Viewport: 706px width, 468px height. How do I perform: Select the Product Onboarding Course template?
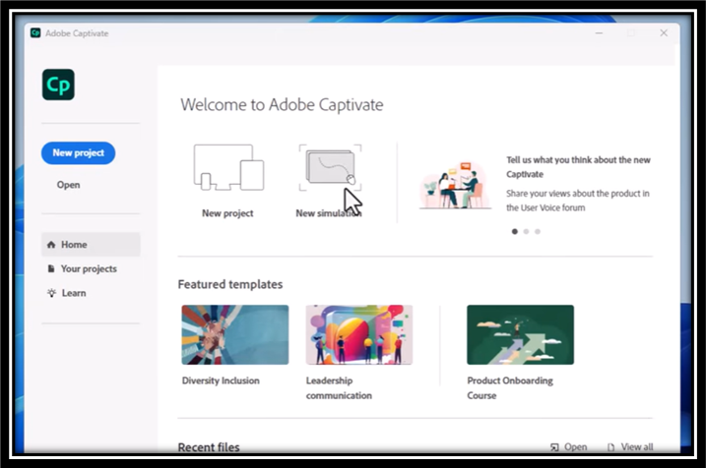(x=520, y=334)
